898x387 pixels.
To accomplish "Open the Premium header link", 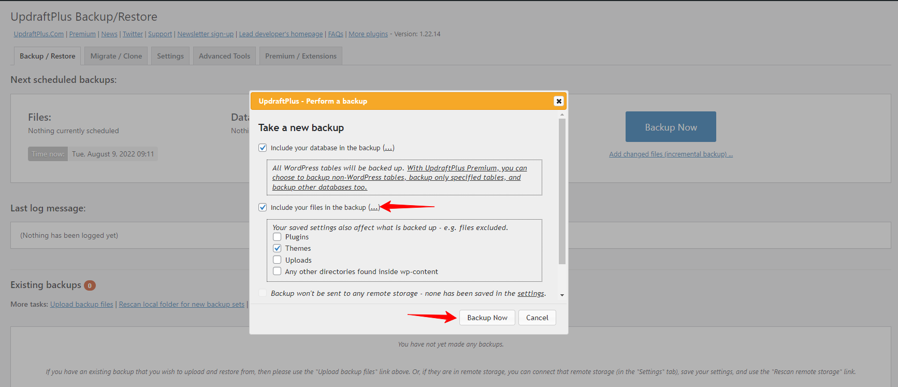I will (82, 34).
